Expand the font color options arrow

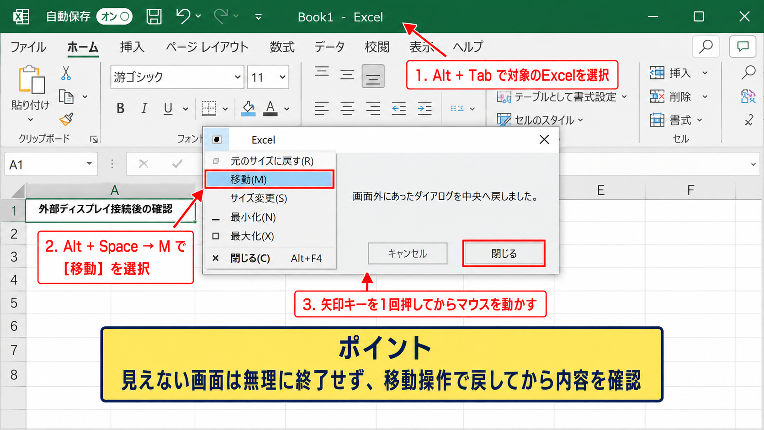pos(287,109)
